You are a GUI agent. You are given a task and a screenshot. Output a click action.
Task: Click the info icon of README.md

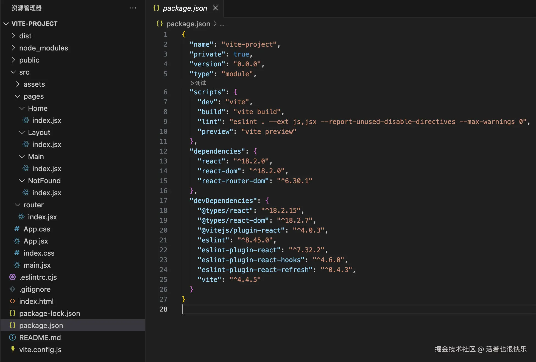coord(13,337)
